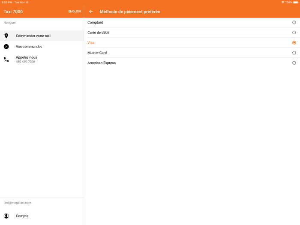This screenshot has height=225, width=300.
Task: Select the Carte de débit radio button
Action: tap(294, 33)
